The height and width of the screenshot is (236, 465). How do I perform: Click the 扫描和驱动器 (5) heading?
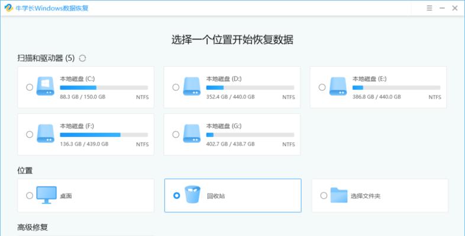pyautogui.click(x=46, y=58)
